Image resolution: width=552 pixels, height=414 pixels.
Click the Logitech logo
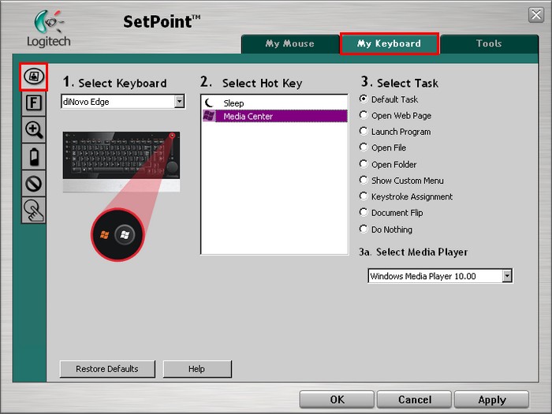(x=49, y=29)
